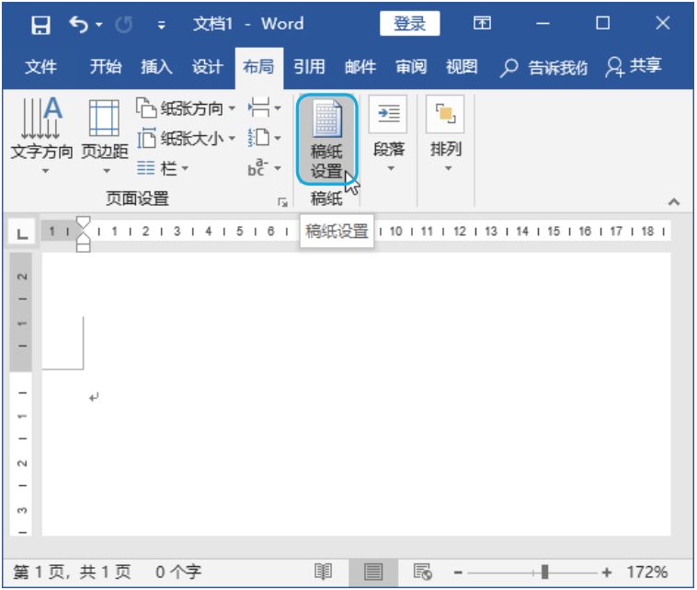Click the Share (共享) button

[x=634, y=66]
